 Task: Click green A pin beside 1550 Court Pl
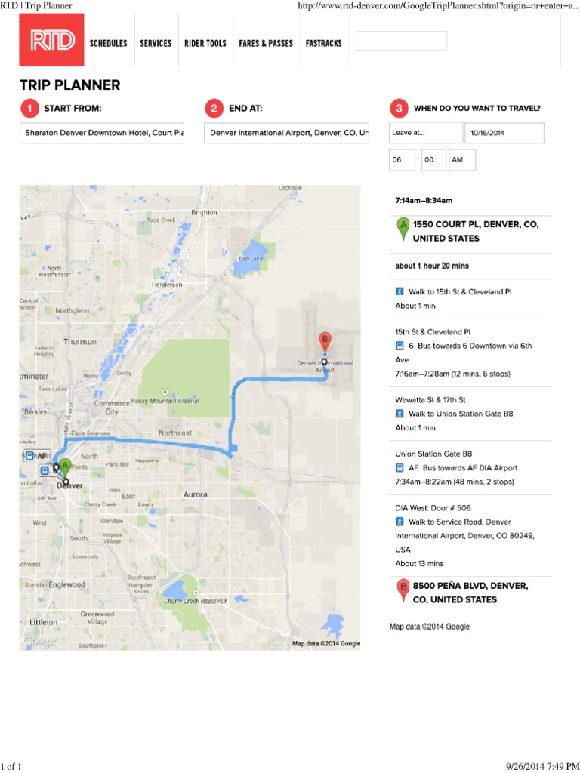point(403,229)
